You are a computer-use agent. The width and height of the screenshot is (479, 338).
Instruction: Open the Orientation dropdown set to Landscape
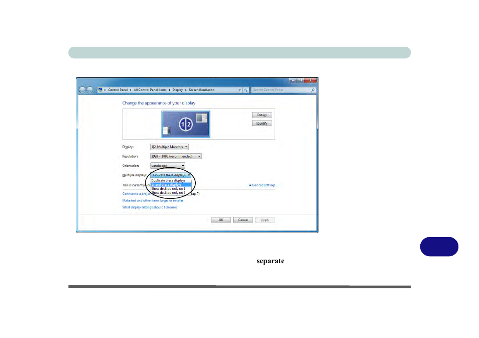click(167, 166)
